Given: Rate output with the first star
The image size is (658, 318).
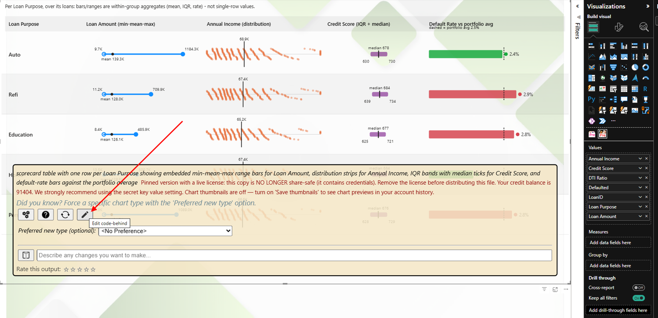Looking at the screenshot, I should (66, 269).
